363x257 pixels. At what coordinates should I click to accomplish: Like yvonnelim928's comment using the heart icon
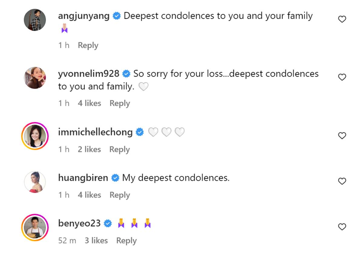[x=342, y=77]
